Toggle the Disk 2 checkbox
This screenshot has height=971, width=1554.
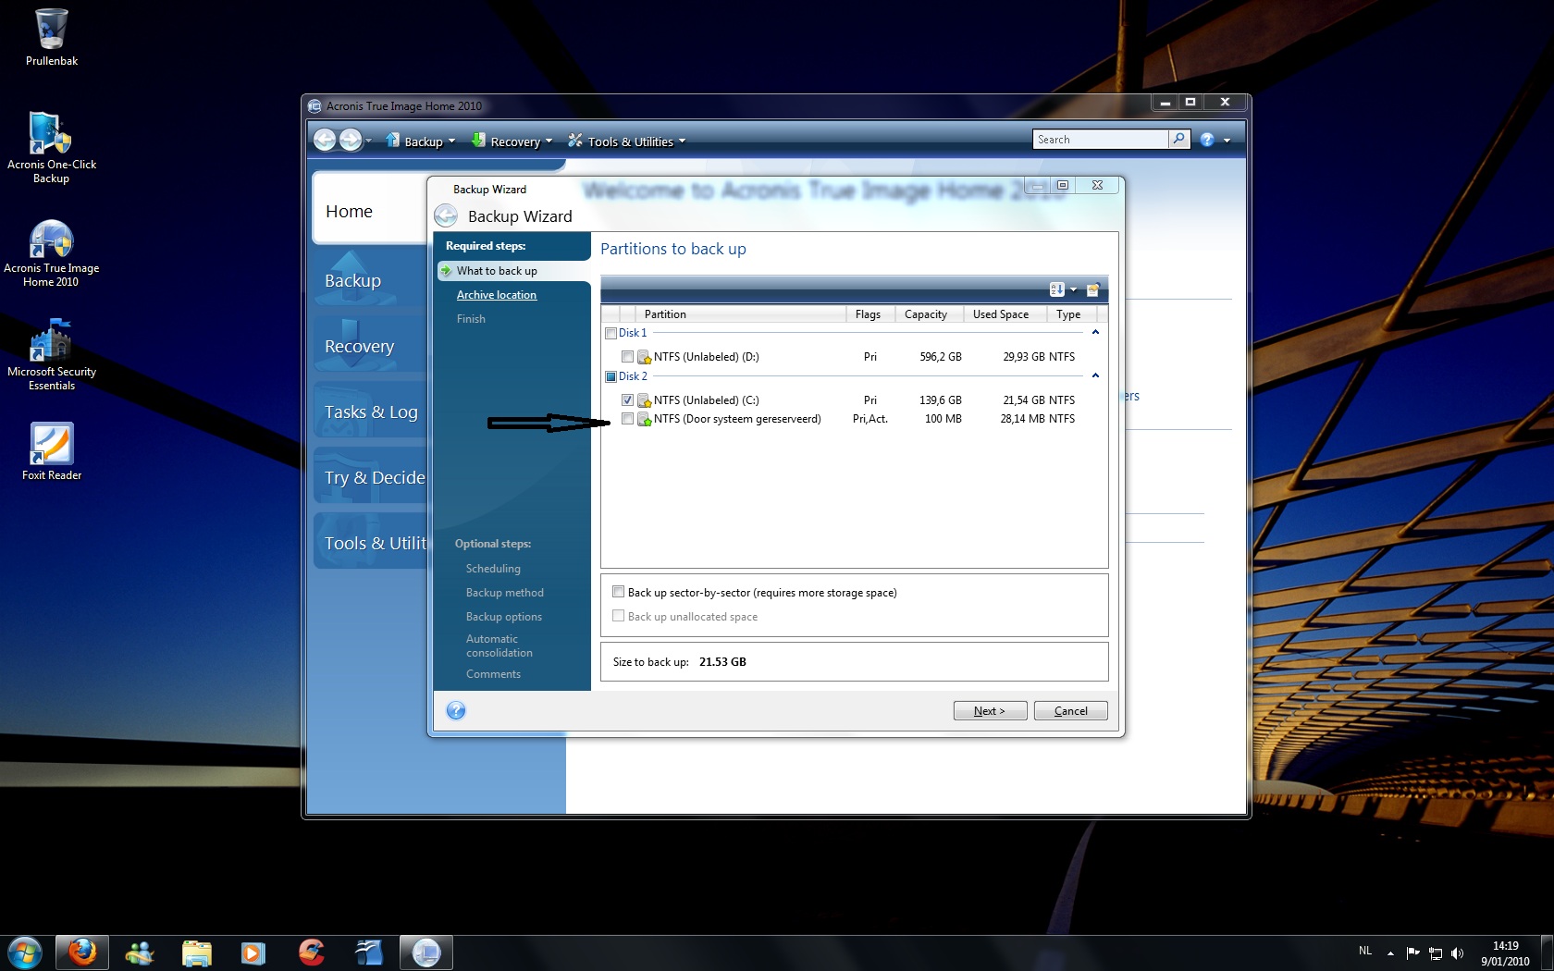[610, 377]
